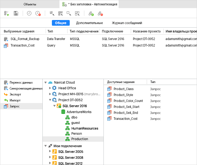
Task: Select Product_Class available job
Action: 150,89
